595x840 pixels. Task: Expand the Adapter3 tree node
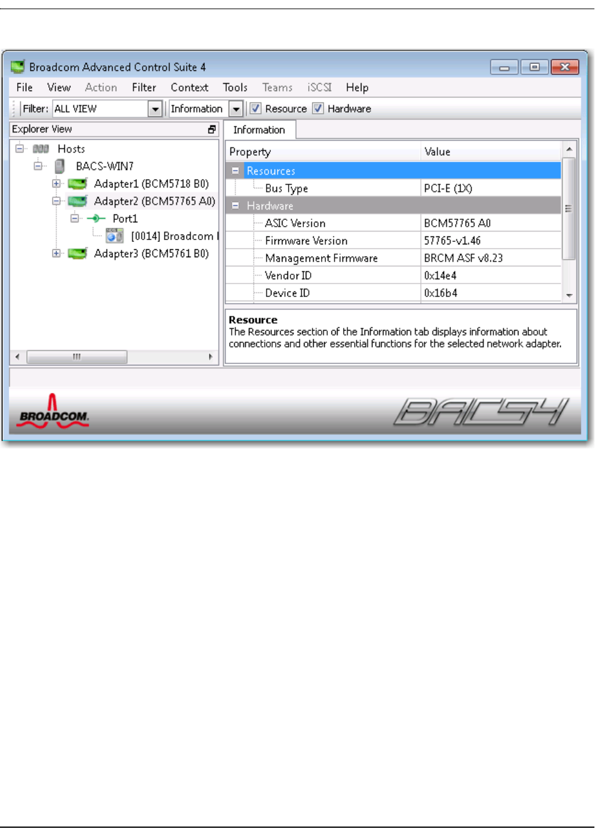(x=56, y=253)
